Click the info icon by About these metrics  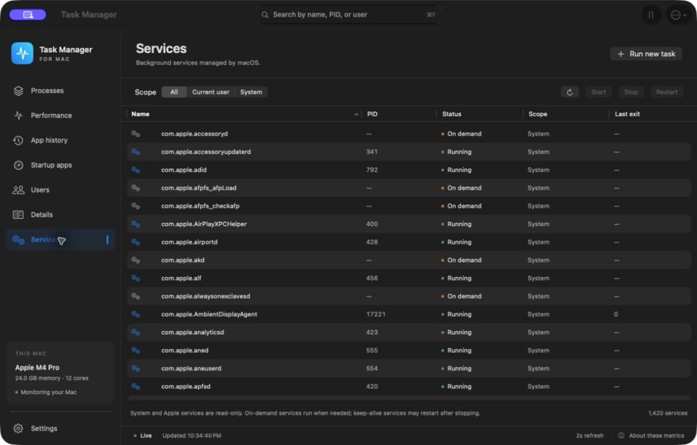click(x=621, y=436)
